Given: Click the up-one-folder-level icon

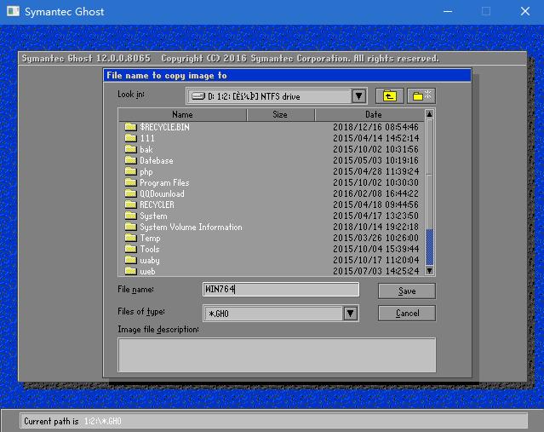Looking at the screenshot, I should tap(390, 95).
